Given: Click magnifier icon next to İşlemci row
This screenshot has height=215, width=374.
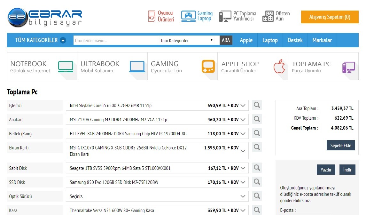Looking at the screenshot, I should pyautogui.click(x=257, y=105).
